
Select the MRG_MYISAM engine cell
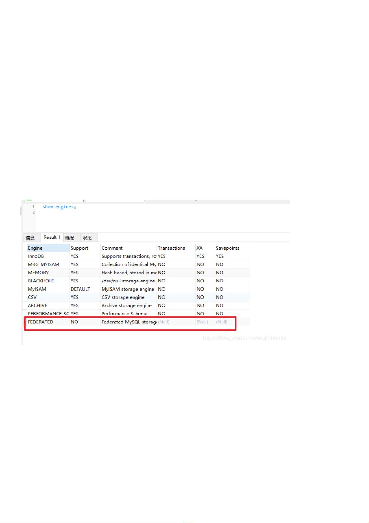point(48,264)
